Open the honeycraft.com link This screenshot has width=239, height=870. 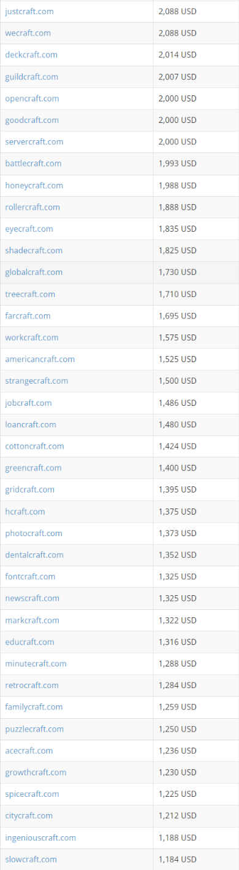tap(34, 185)
